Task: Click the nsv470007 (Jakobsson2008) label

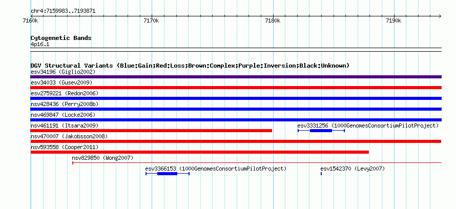Action: 69,136
